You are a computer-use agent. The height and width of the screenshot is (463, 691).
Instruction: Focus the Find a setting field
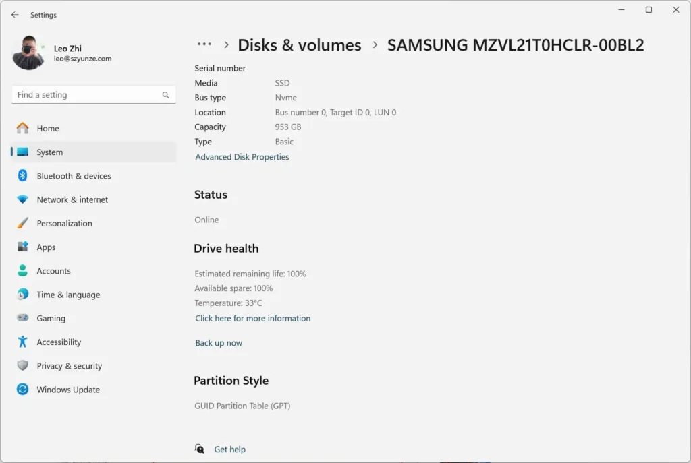pos(93,94)
